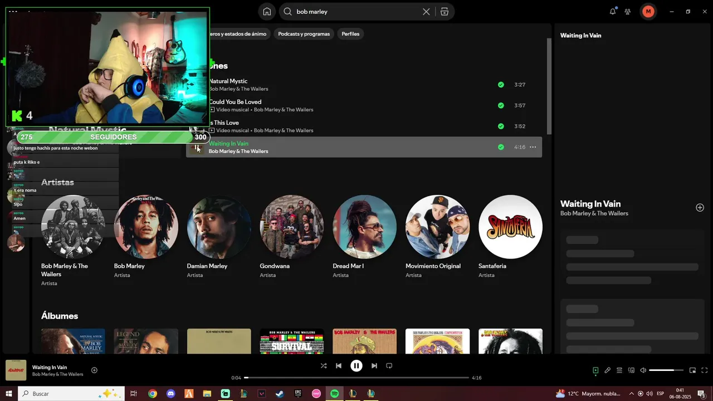Open Waiting In Vain title in bottom bar
This screenshot has width=713, height=401.
[x=50, y=368]
